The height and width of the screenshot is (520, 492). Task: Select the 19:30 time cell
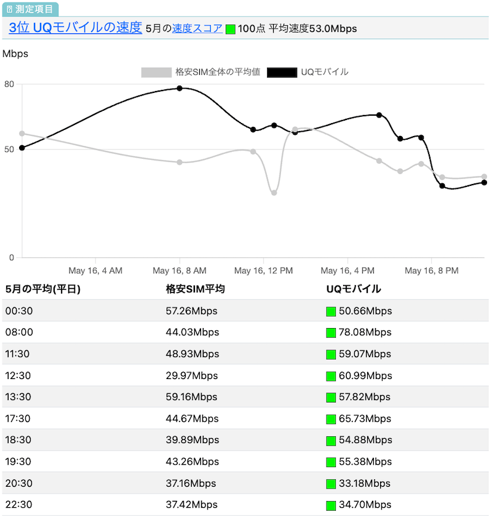(x=18, y=462)
